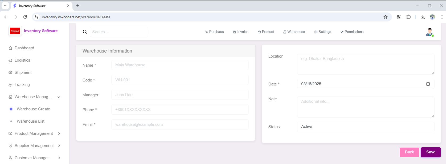The height and width of the screenshot is (164, 446).
Task: Click the search magnifier icon
Action: point(85,32)
